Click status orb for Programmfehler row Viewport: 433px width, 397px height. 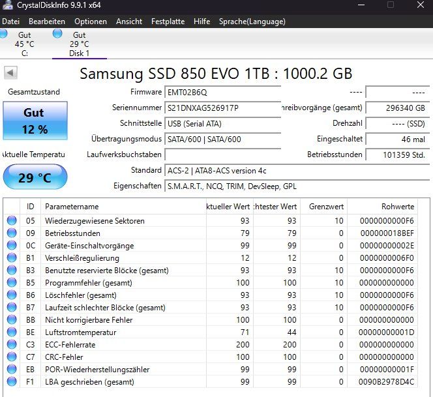[12, 282]
